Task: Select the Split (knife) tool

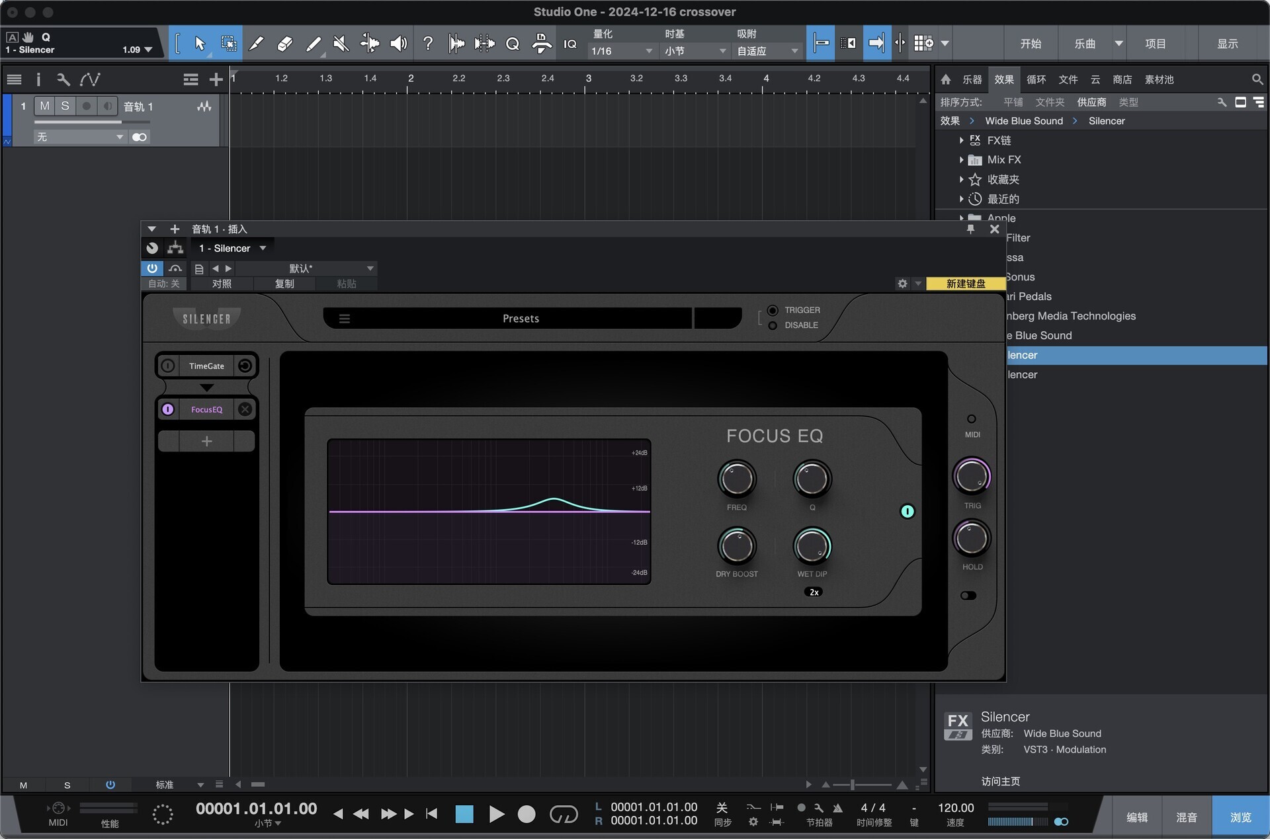Action: 257,44
